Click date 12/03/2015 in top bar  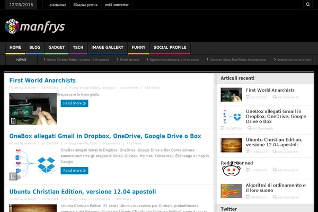21,5
